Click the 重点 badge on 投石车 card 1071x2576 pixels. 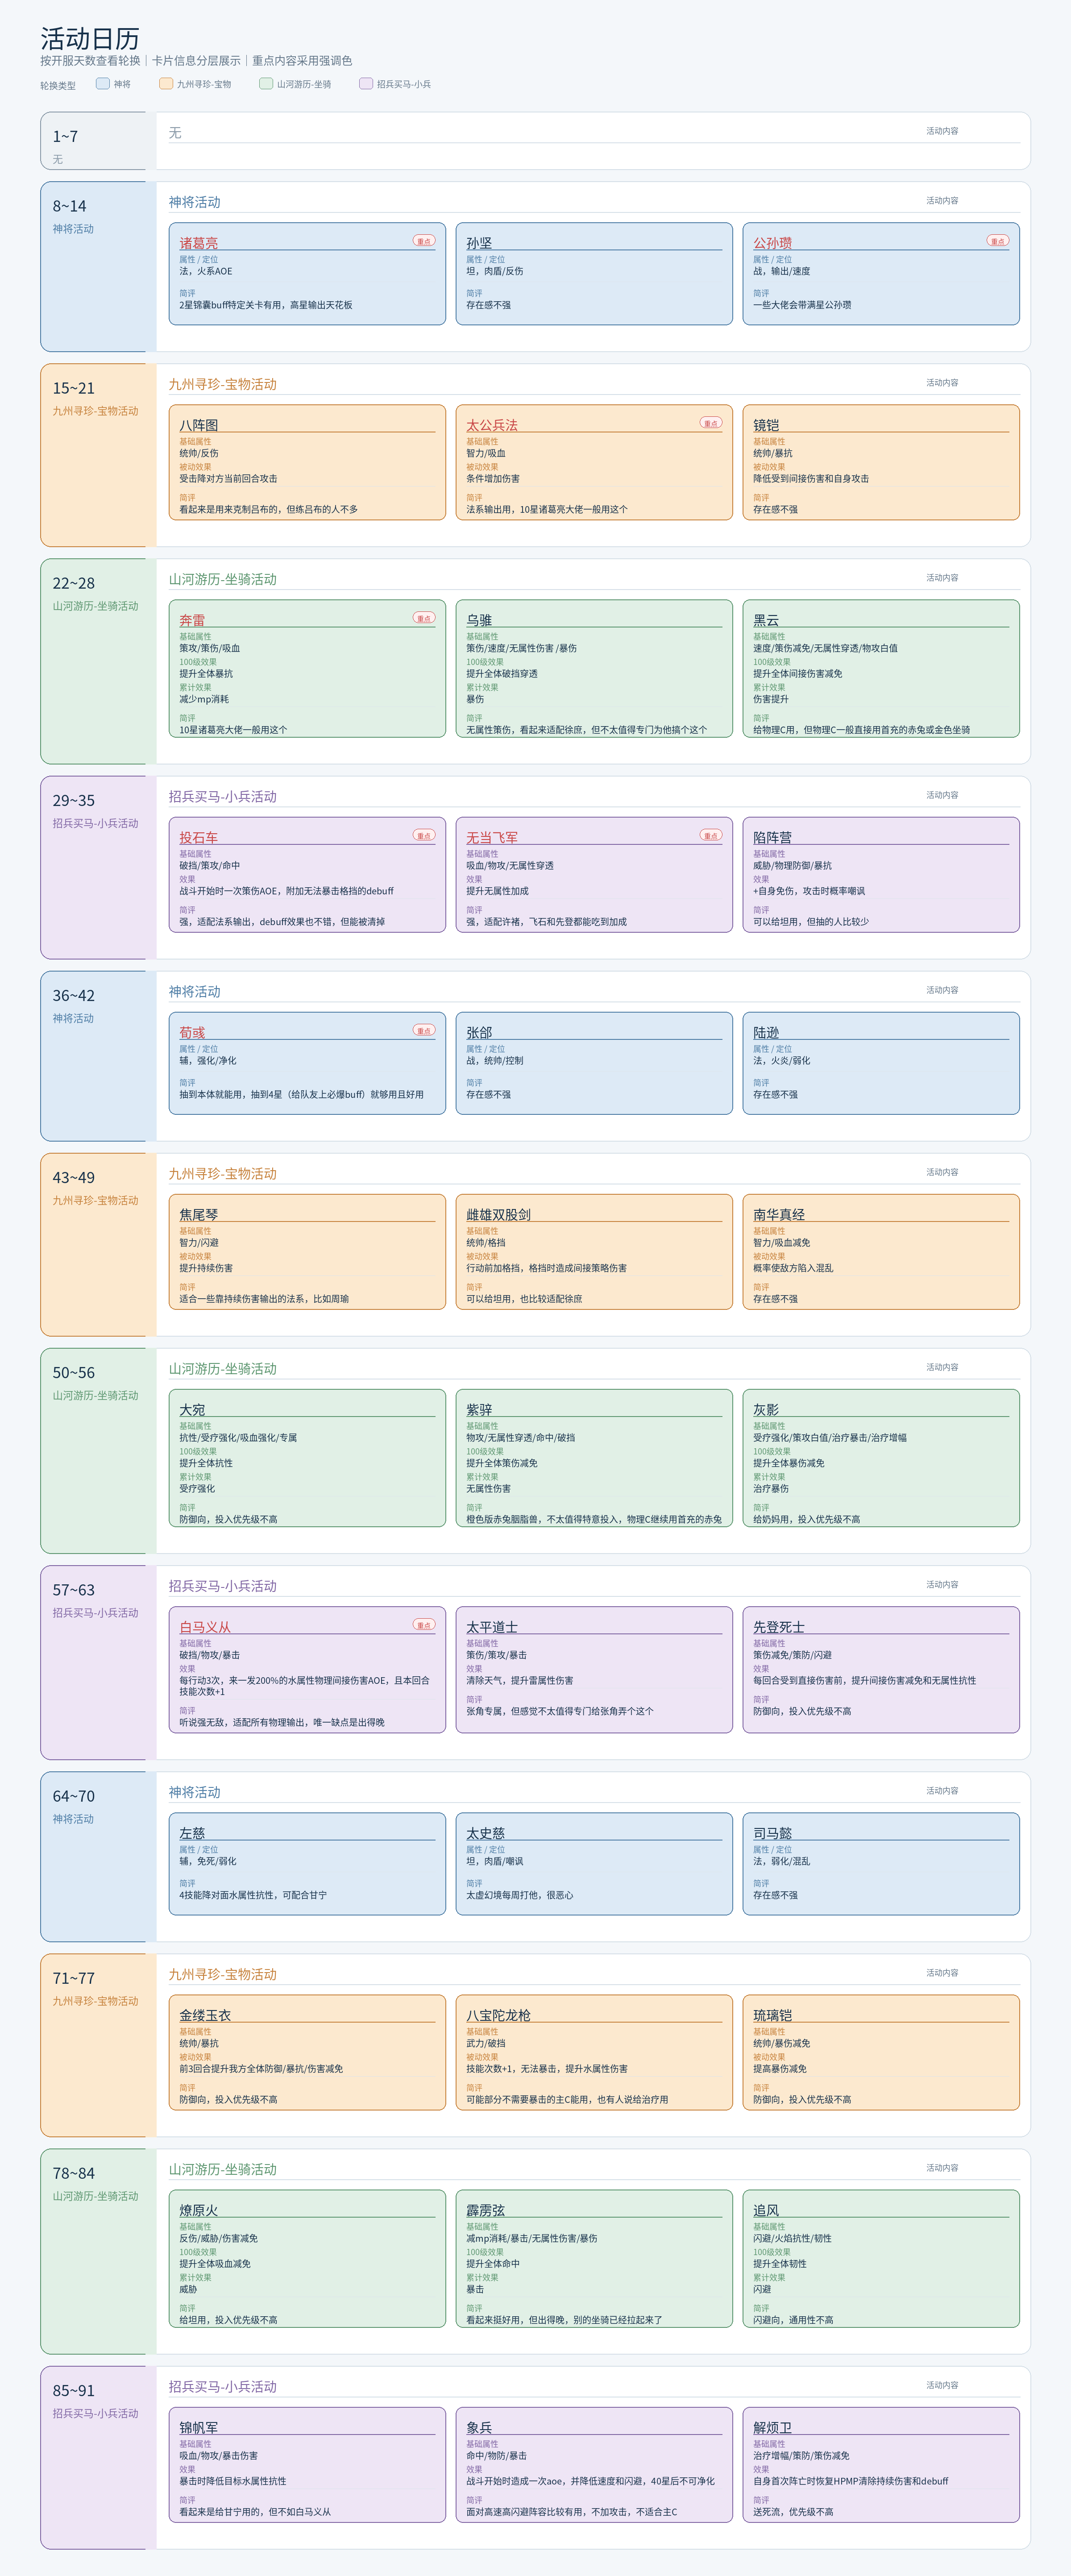[424, 835]
